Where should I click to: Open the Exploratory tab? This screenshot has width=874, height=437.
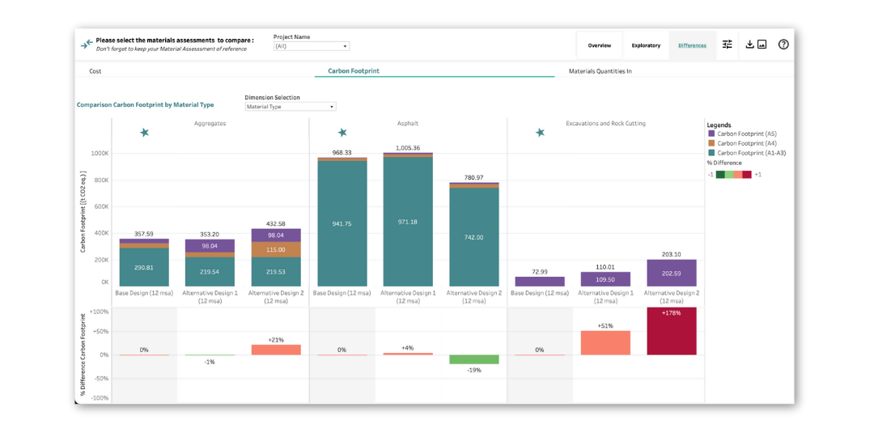(x=646, y=45)
